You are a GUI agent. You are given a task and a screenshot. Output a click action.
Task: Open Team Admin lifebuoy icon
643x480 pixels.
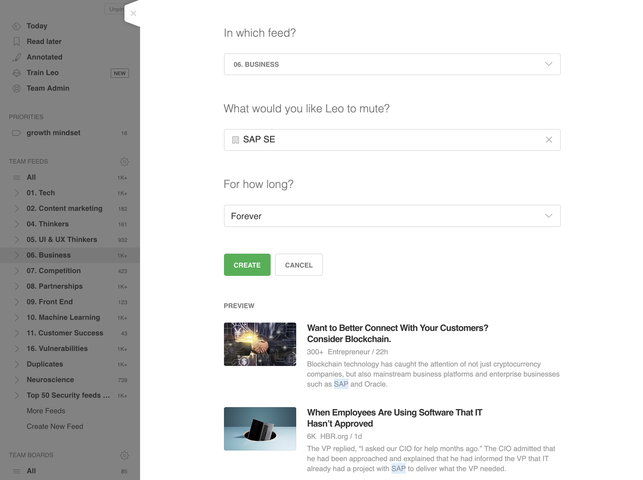[x=17, y=88]
